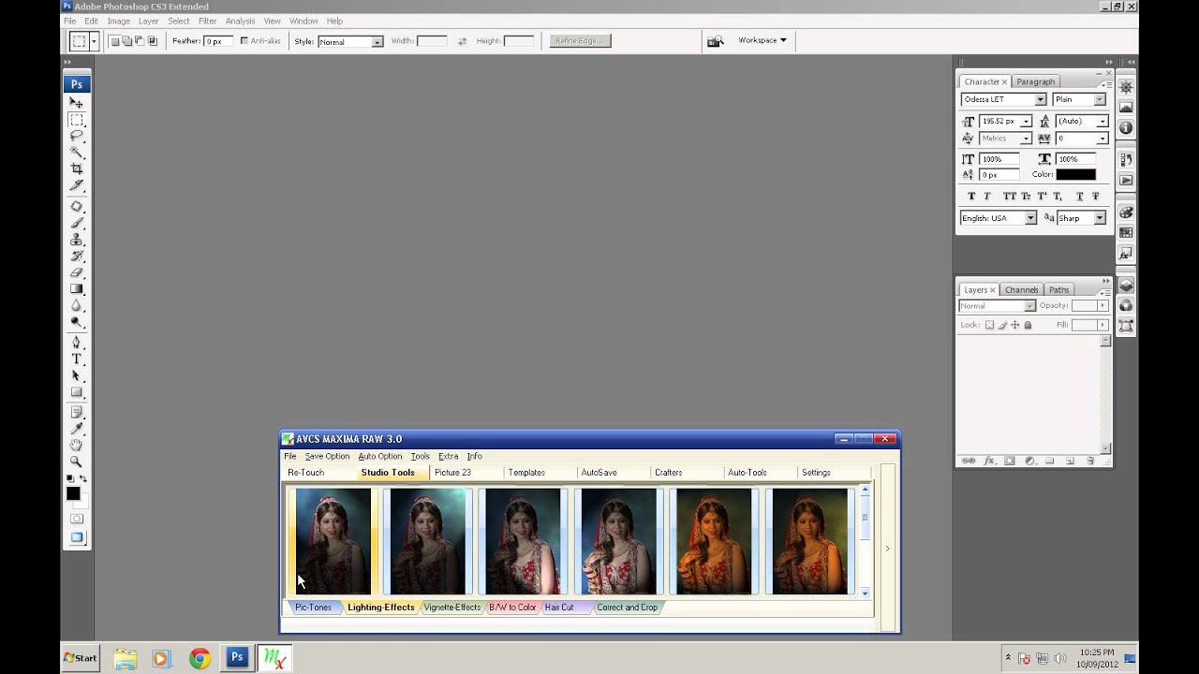
Task: Select the Rectangular Marquee tool in toolbox
Action: [x=77, y=120]
